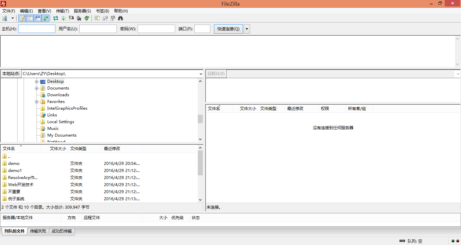Viewport: 461px width, 245px height.
Task: Open the directory listing filters dialog
Action: (x=97, y=18)
